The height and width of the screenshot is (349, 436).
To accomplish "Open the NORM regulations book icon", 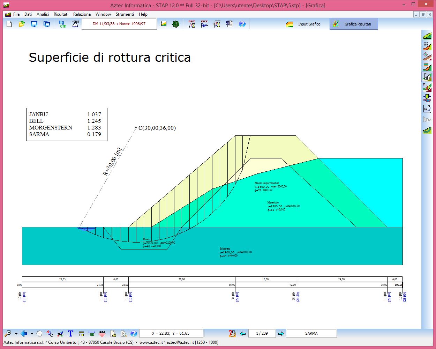I will pyautogui.click(x=75, y=24).
